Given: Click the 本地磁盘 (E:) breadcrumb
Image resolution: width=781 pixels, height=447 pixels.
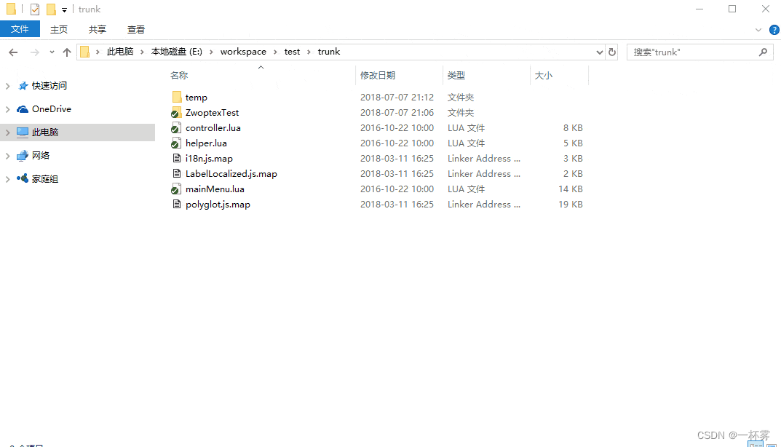Looking at the screenshot, I should tap(176, 52).
